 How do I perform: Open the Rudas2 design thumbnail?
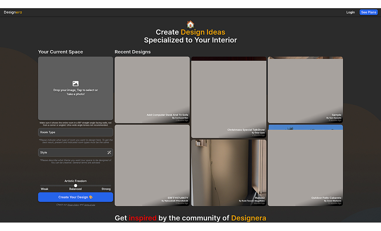click(x=229, y=173)
